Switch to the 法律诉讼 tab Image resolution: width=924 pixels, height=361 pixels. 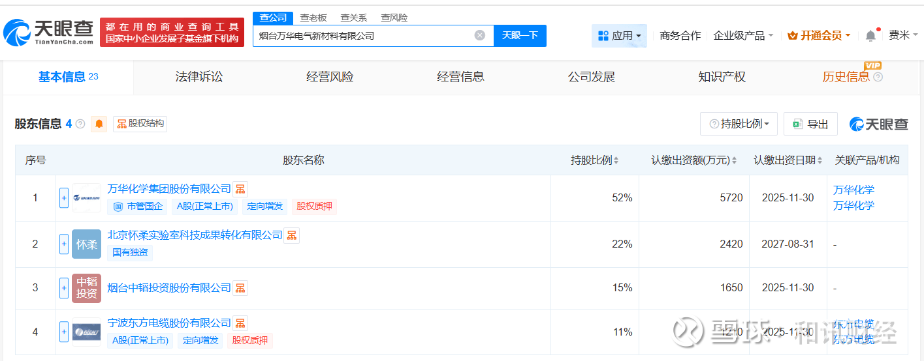199,77
